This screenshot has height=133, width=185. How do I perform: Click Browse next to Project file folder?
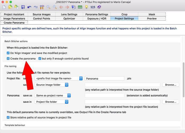171,102
